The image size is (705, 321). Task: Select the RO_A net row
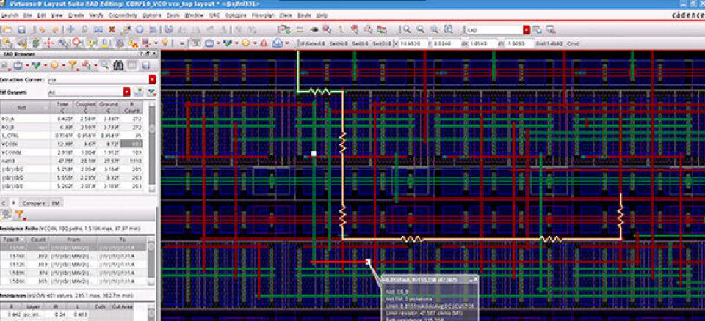click(72, 119)
